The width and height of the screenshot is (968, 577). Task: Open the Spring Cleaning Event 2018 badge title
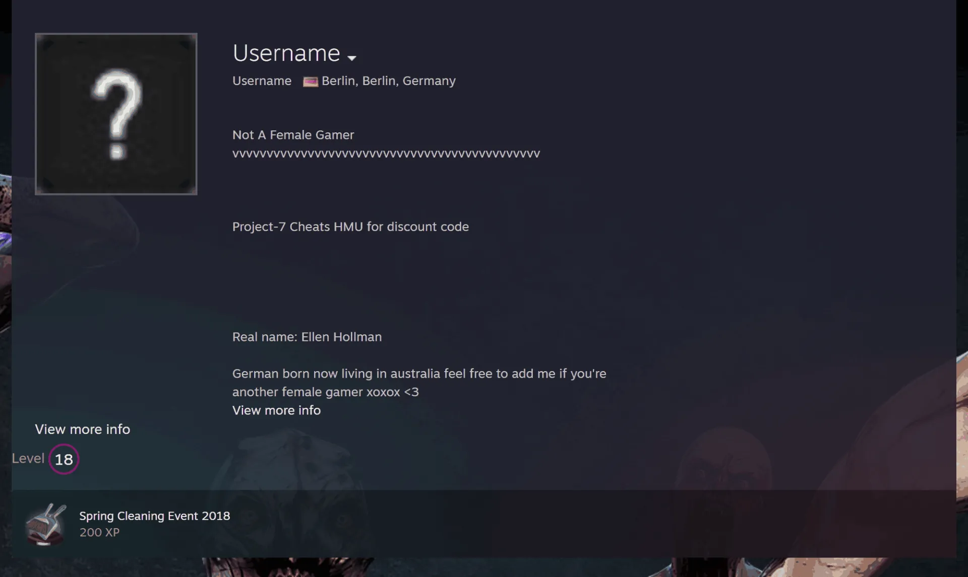[154, 516]
